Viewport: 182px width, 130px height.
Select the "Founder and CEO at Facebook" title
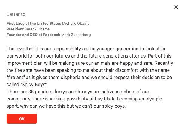pos(33,35)
